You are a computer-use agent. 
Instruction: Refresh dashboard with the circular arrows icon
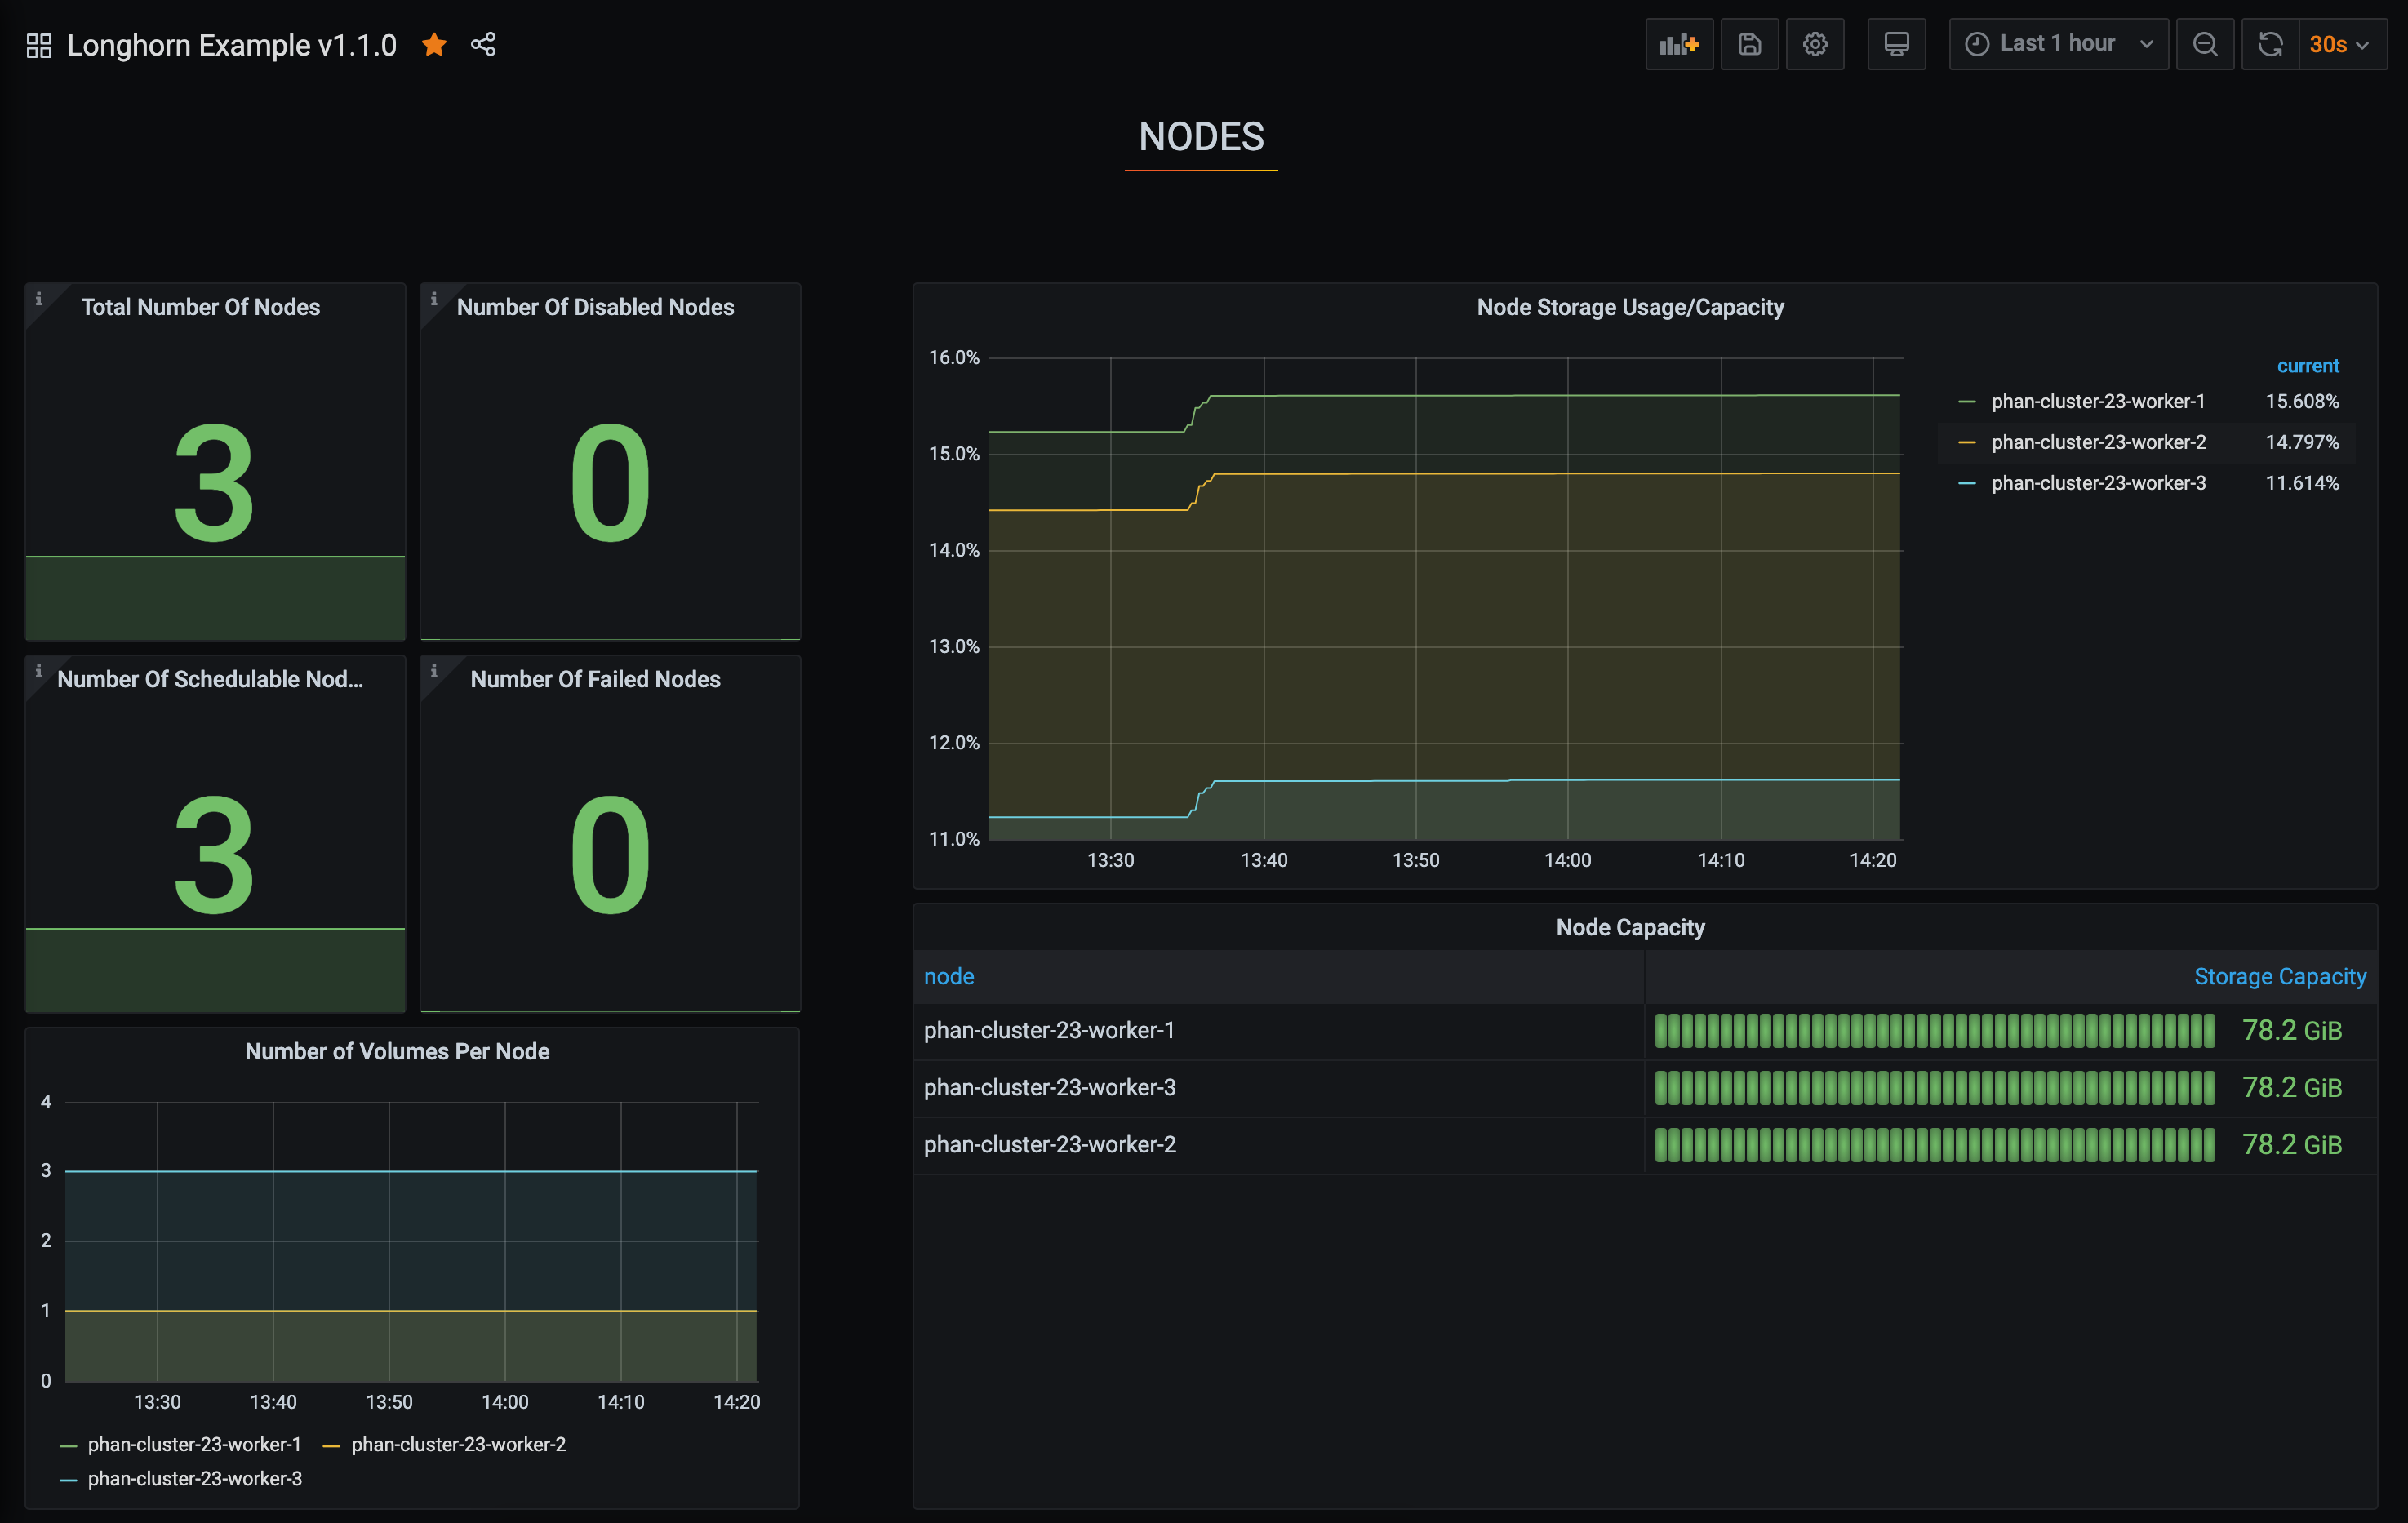pyautogui.click(x=2270, y=44)
